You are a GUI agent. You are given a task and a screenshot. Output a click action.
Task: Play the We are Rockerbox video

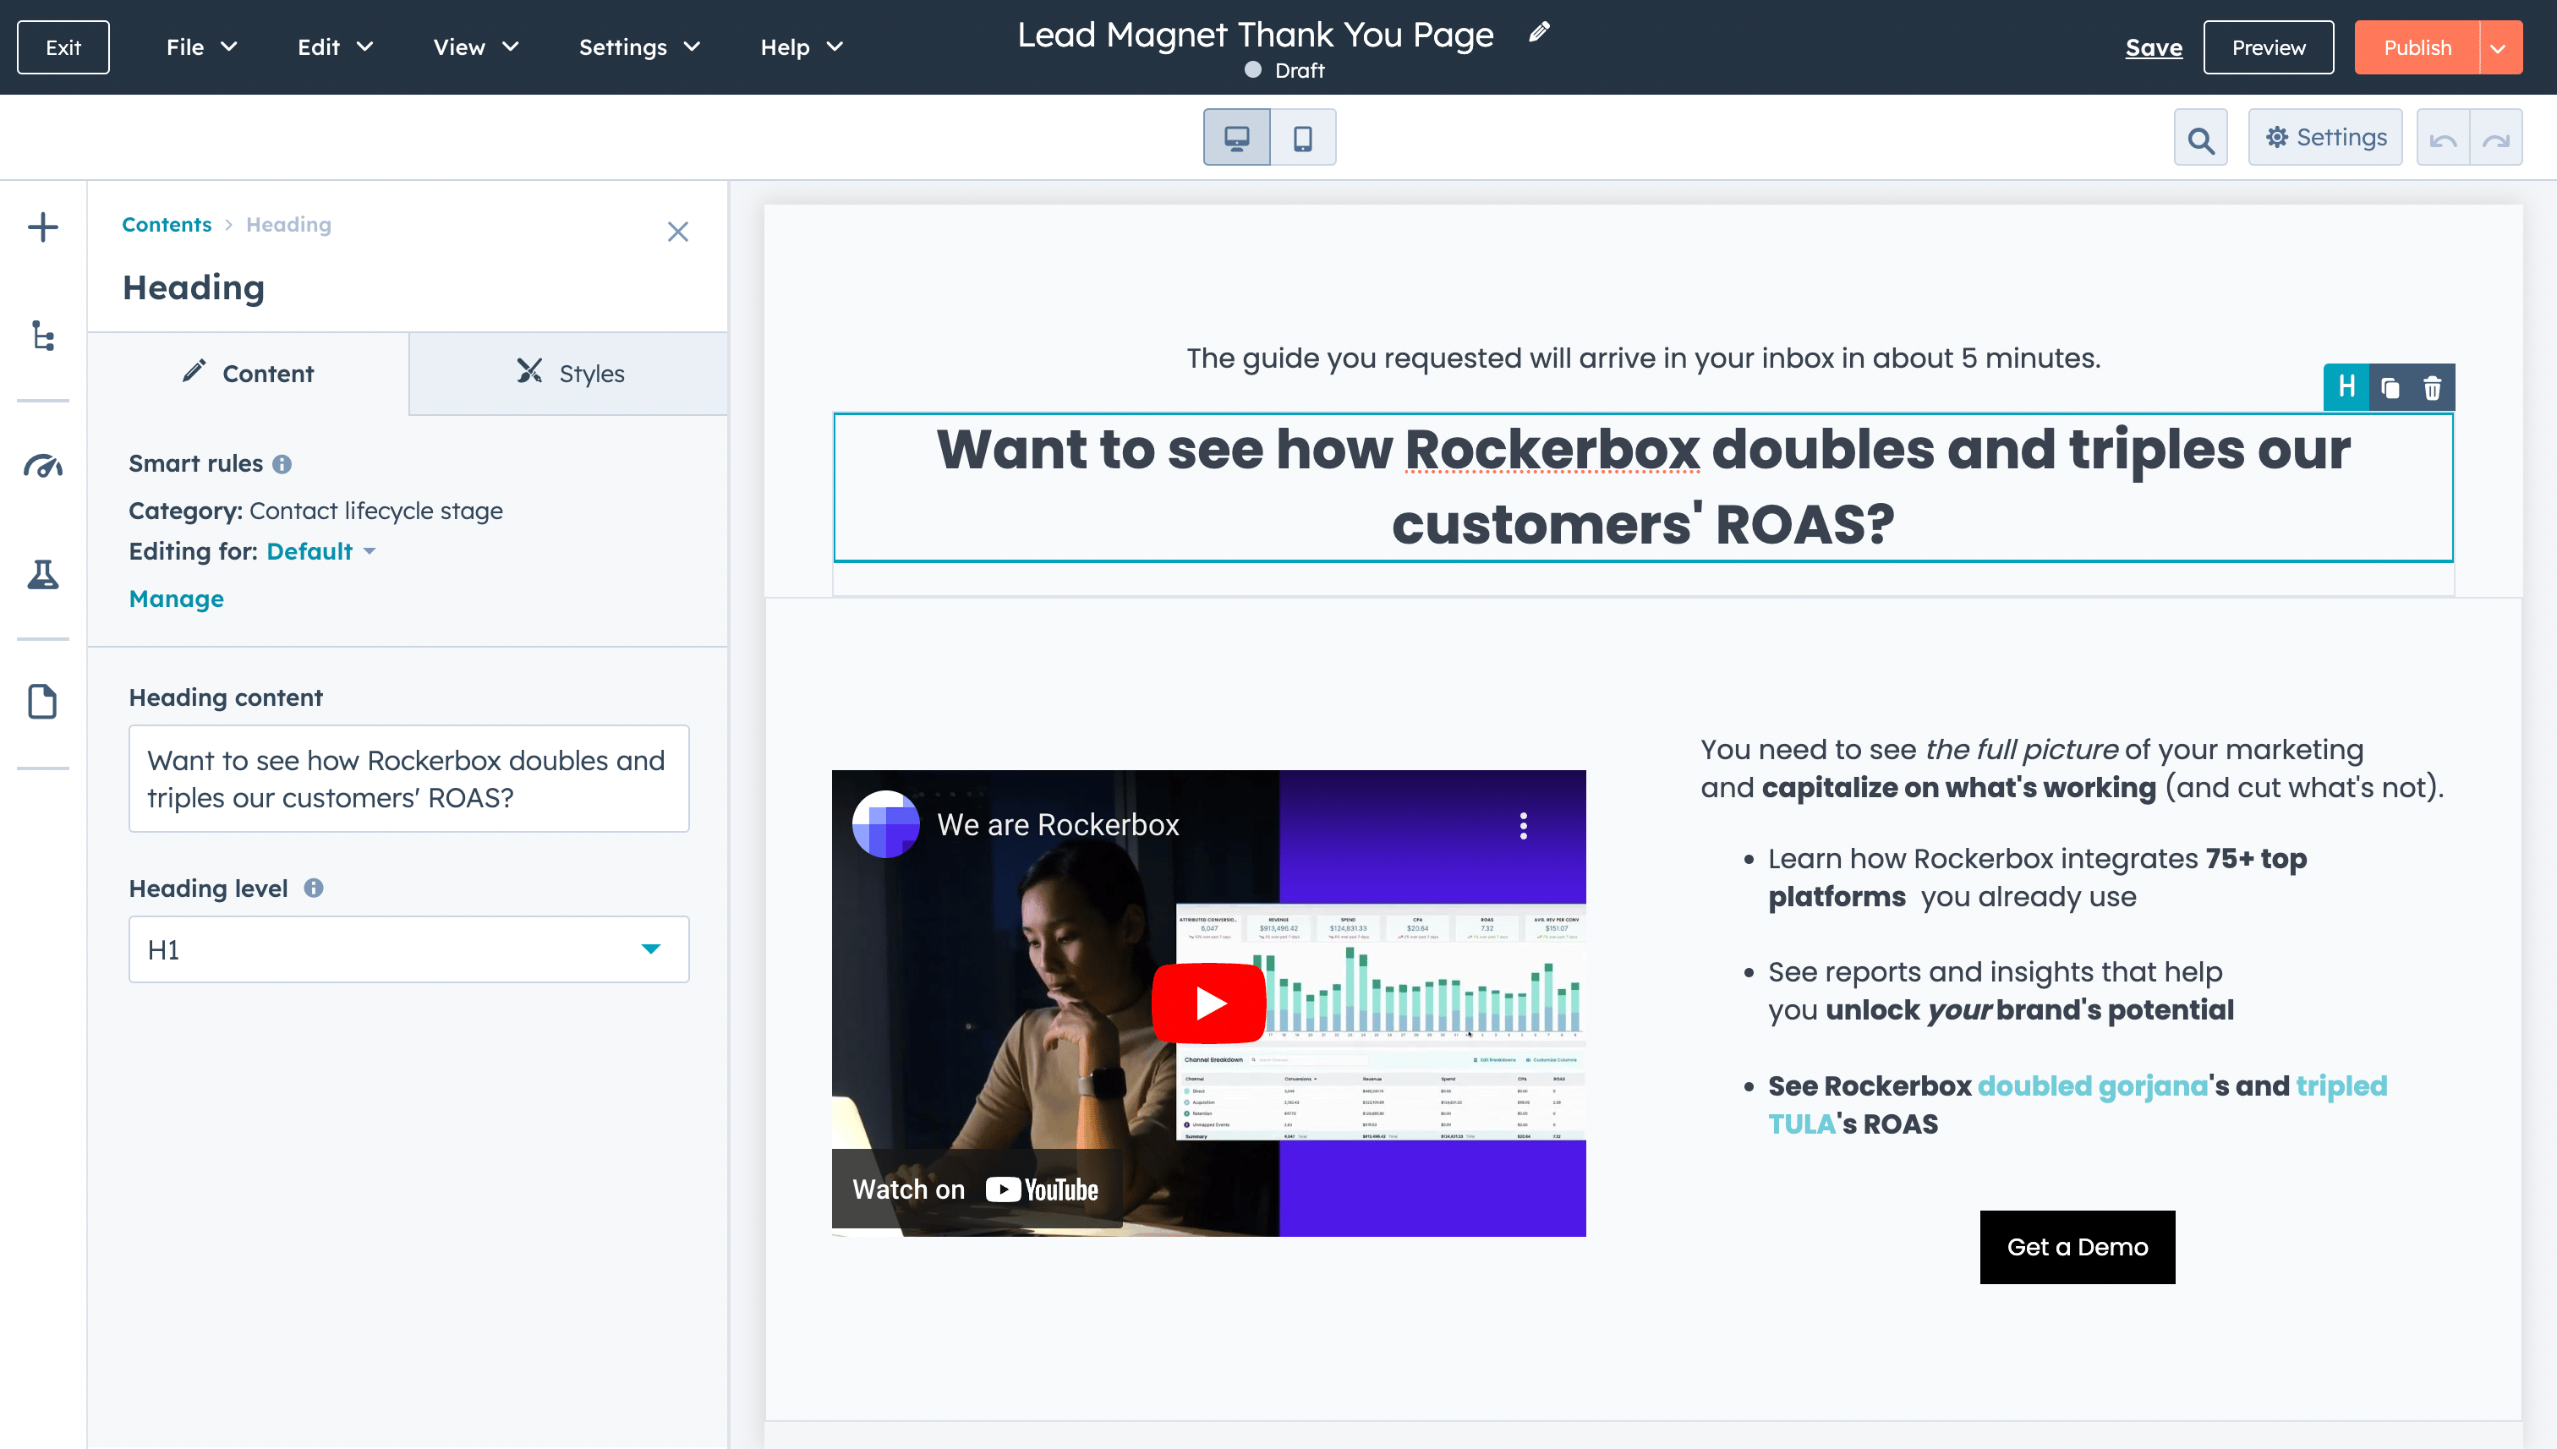[x=1208, y=1002]
